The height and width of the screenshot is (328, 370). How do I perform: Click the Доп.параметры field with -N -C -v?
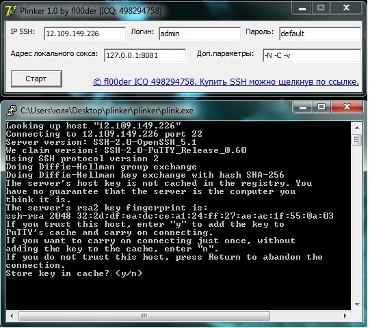coord(312,55)
